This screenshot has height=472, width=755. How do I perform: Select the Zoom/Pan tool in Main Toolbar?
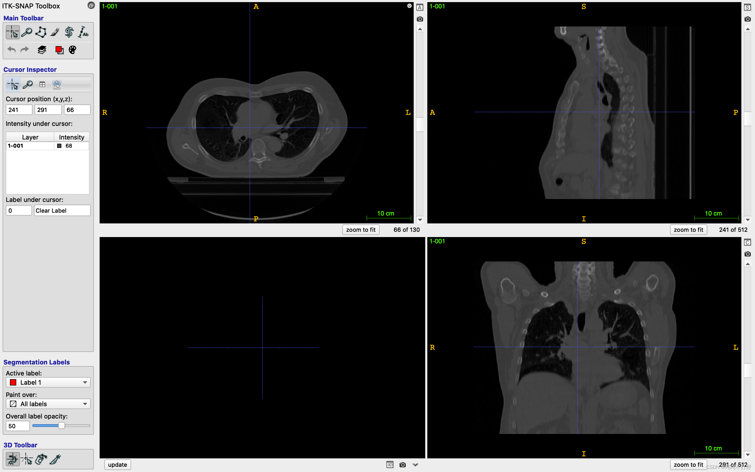(x=27, y=32)
